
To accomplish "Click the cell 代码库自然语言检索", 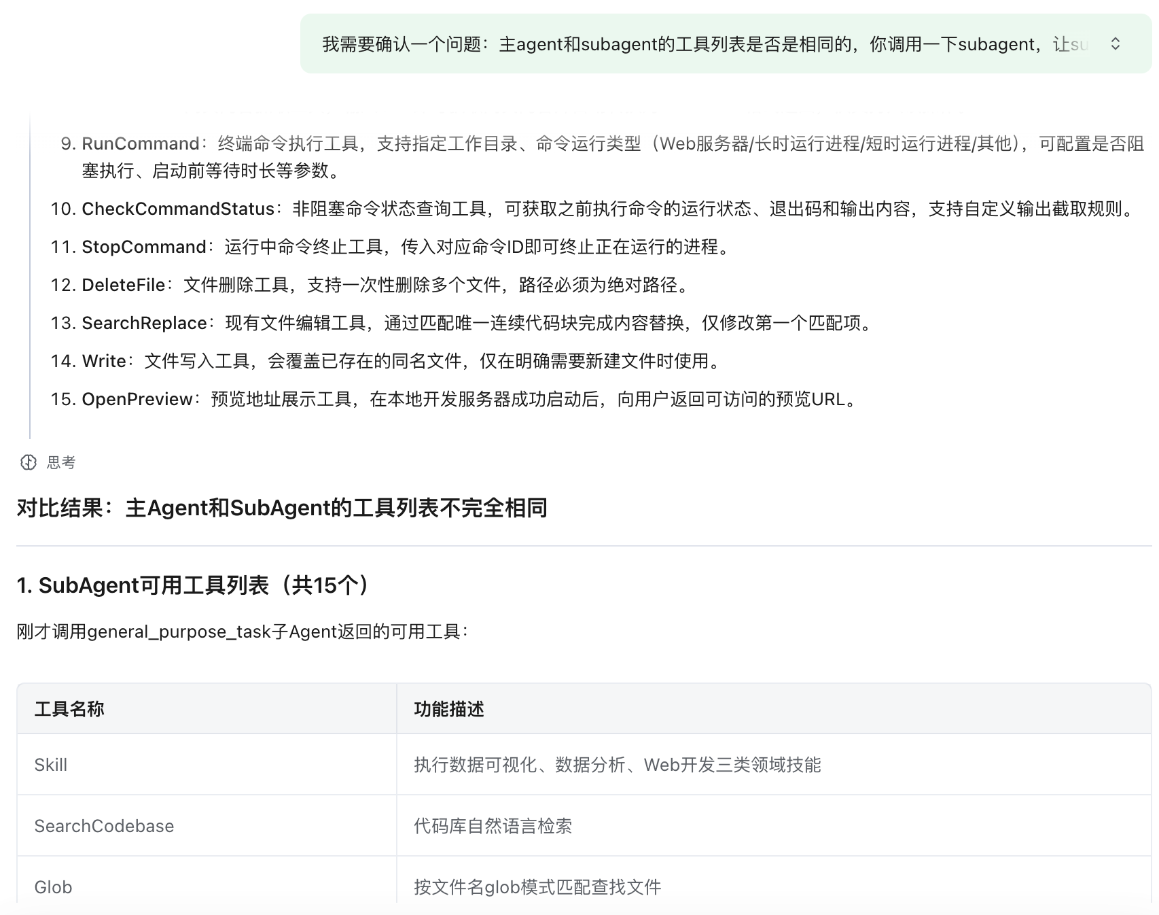I will (774, 826).
